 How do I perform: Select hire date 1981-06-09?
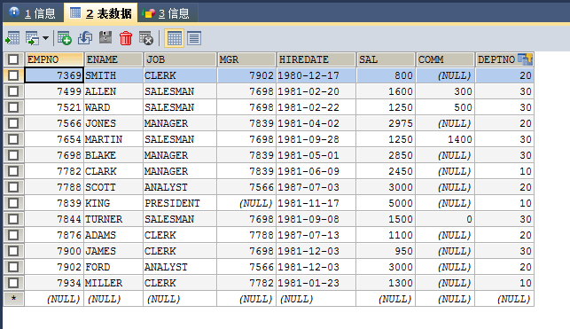click(316, 171)
